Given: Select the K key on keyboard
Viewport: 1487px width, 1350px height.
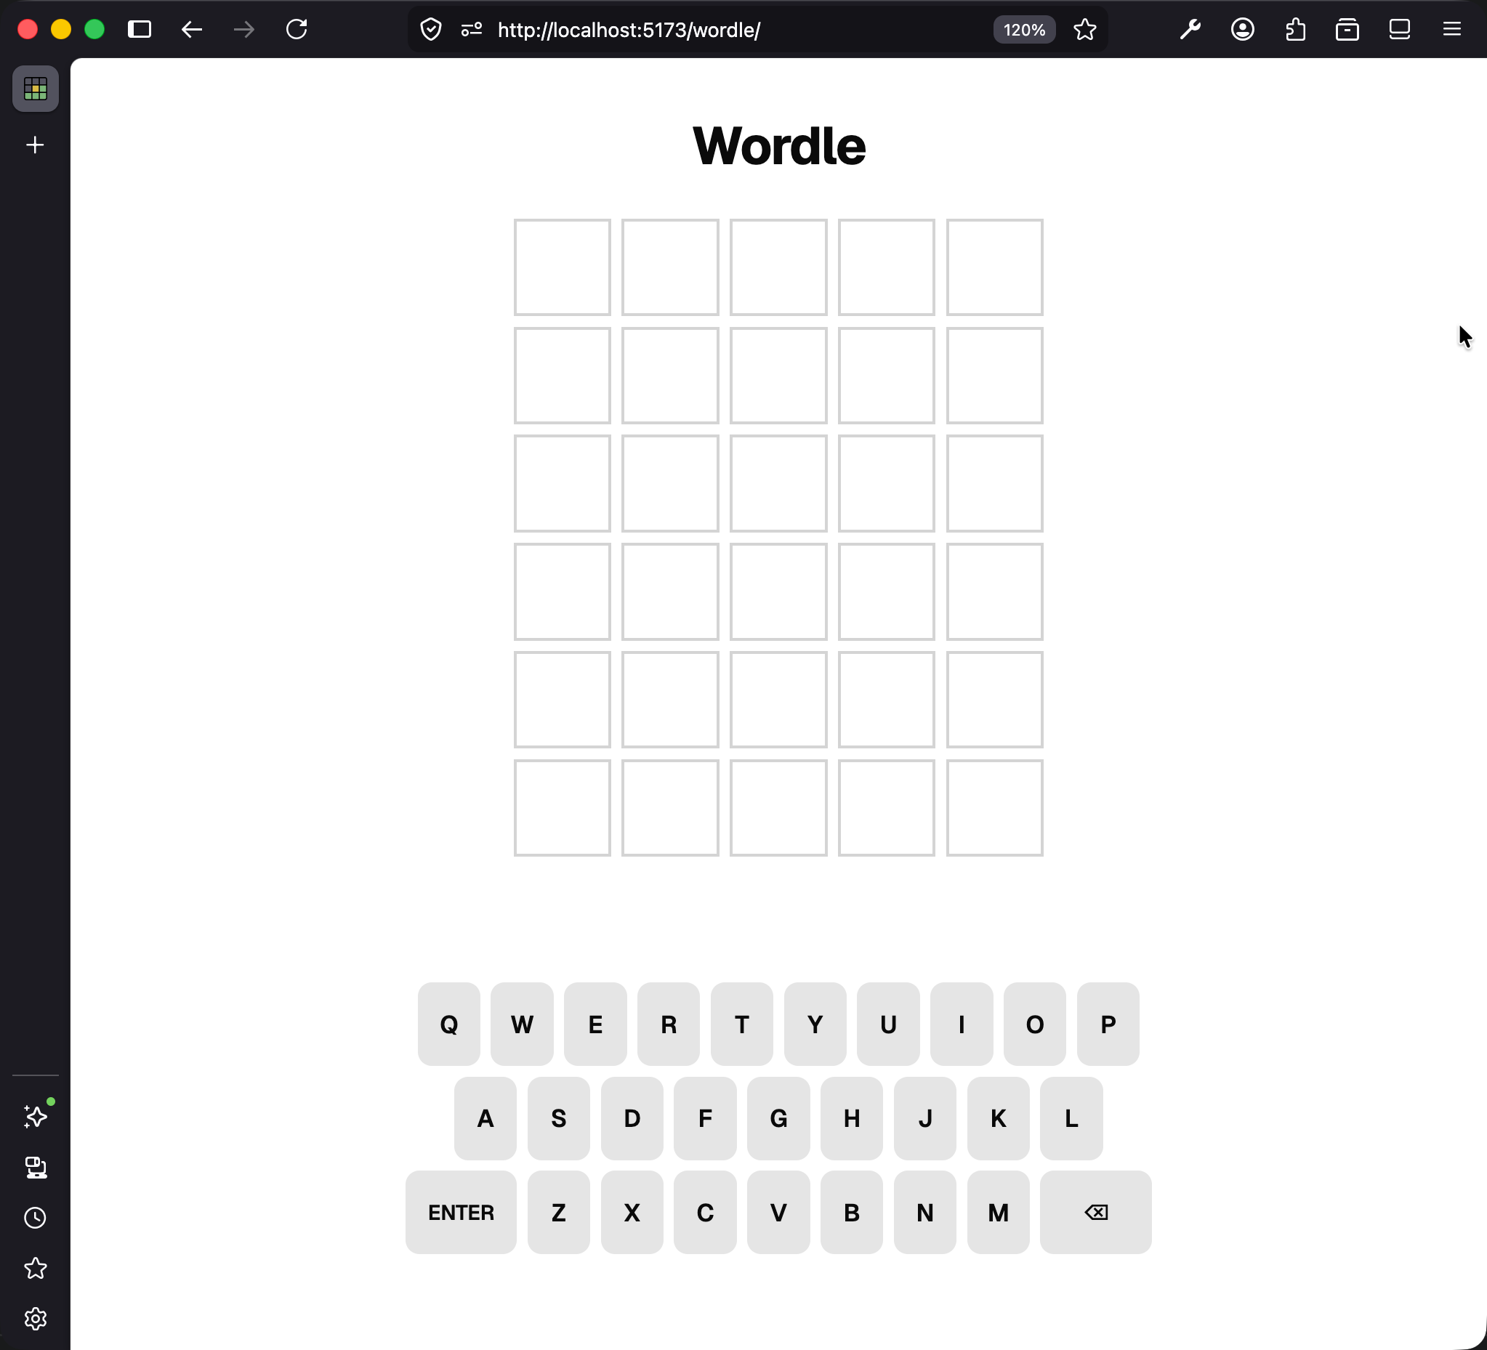Looking at the screenshot, I should click(998, 1117).
